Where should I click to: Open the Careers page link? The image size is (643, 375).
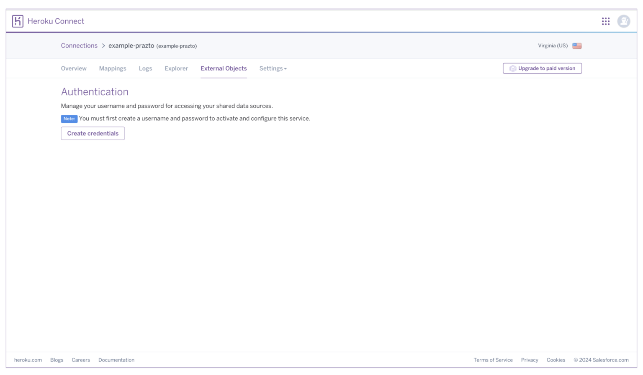coord(81,360)
